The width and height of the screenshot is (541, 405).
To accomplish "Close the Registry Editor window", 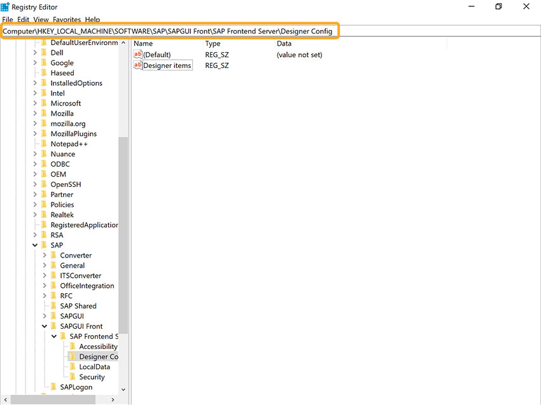I will 526,6.
